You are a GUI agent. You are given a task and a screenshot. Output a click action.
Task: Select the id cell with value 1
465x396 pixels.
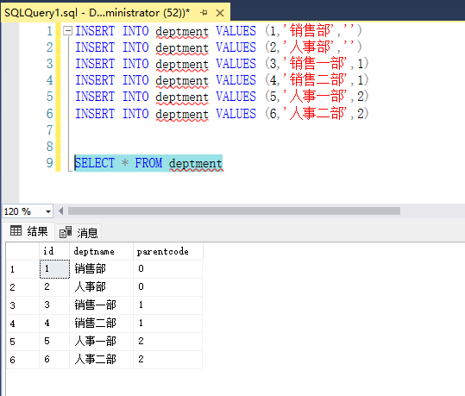(54, 269)
